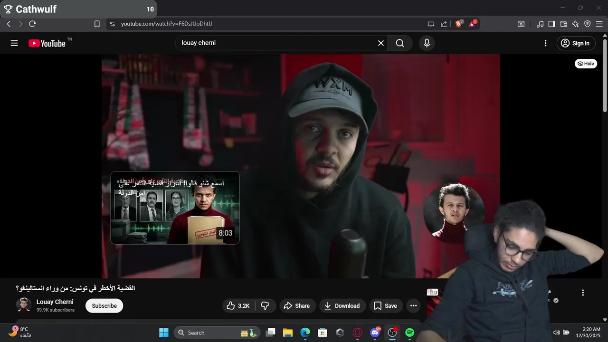608x342 pixels.
Task: Reload the YouTube page
Action: 32,24
